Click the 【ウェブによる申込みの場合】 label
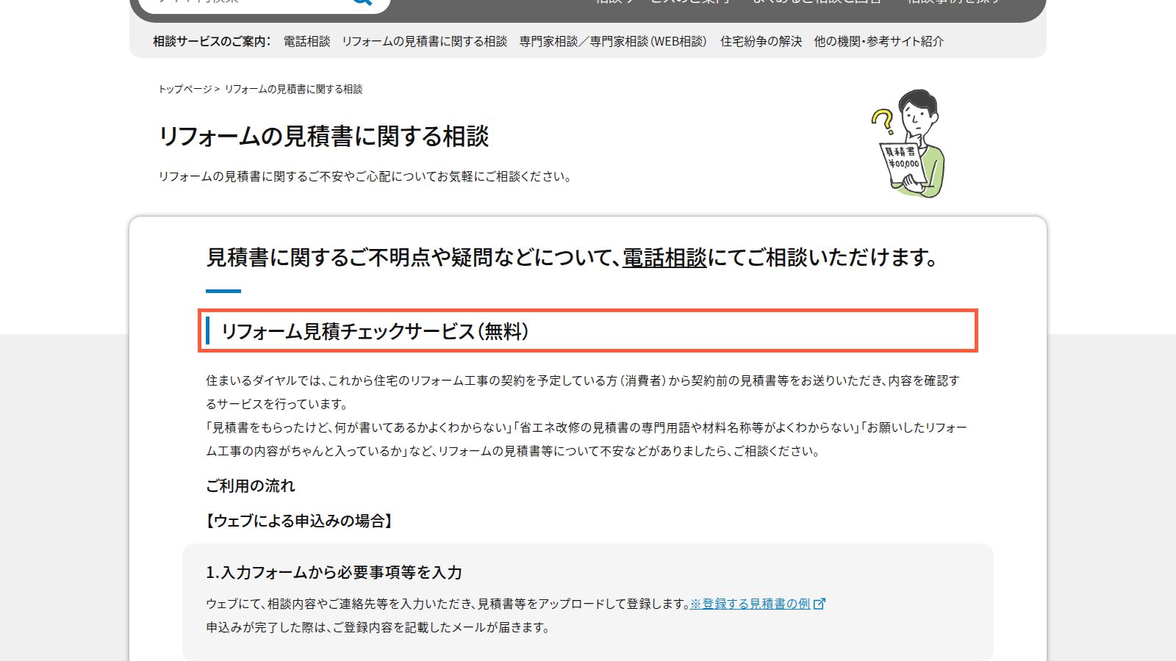Screen dimensions: 1176x661 (x=300, y=521)
